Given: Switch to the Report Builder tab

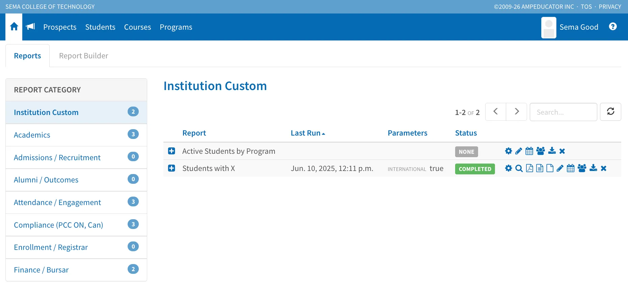Looking at the screenshot, I should (84, 56).
